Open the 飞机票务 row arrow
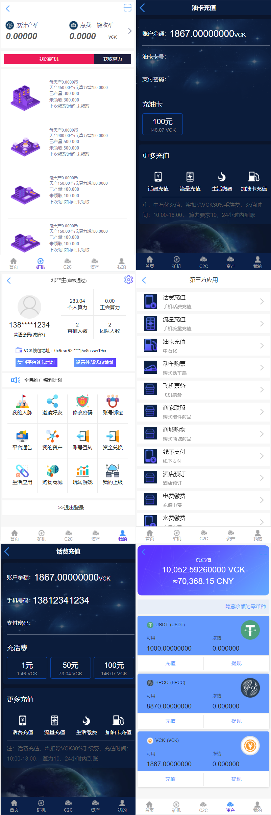This screenshot has height=815, width=271. pos(262,389)
